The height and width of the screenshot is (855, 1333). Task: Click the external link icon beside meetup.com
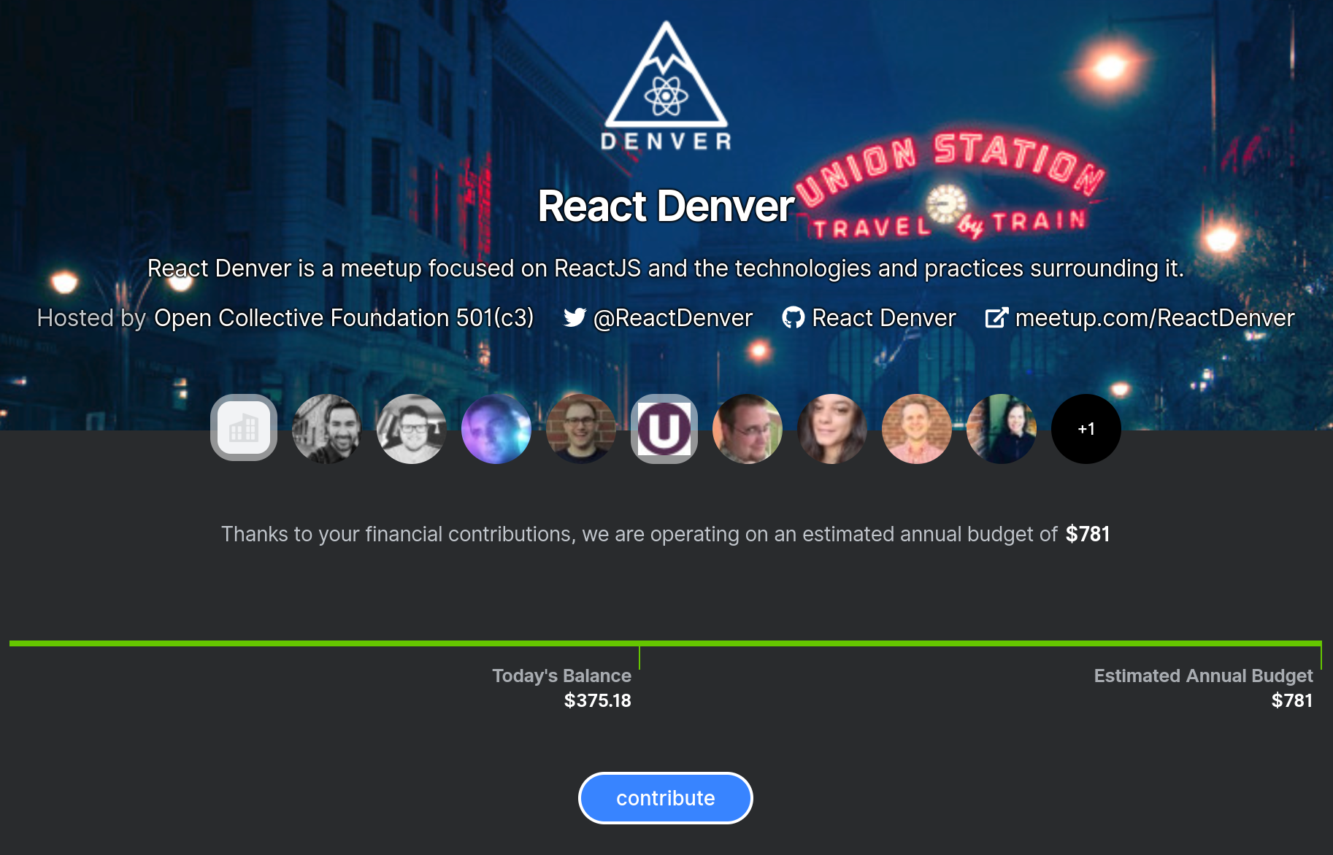(996, 317)
